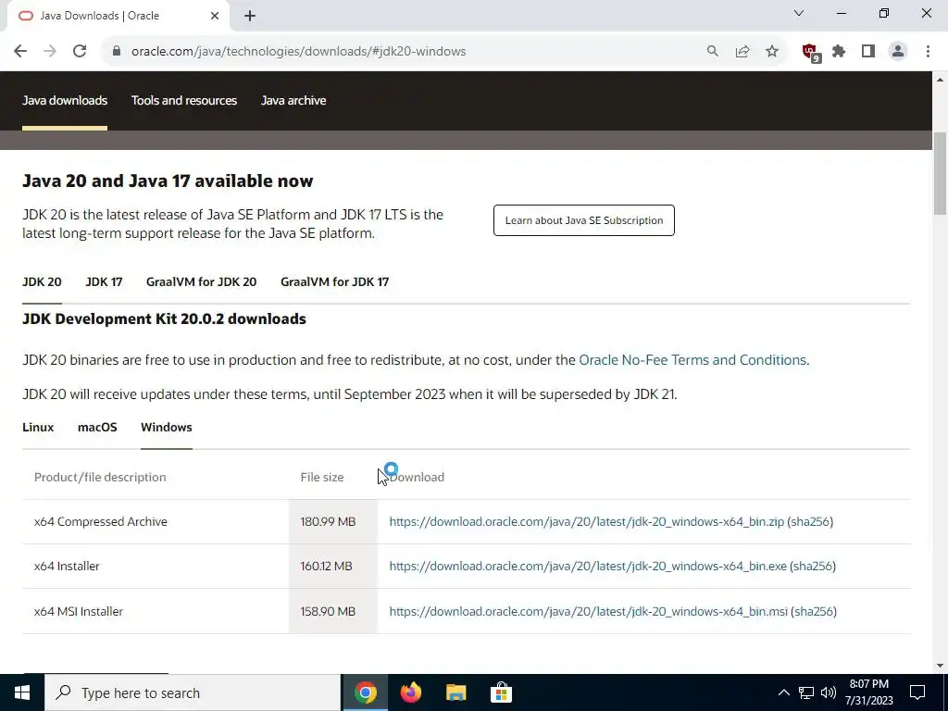Open Oracle No-Fee Terms and Conditions link

692,360
